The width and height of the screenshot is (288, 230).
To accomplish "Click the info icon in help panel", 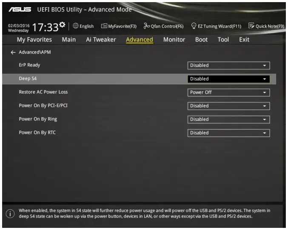I will pyautogui.click(x=10, y=214).
